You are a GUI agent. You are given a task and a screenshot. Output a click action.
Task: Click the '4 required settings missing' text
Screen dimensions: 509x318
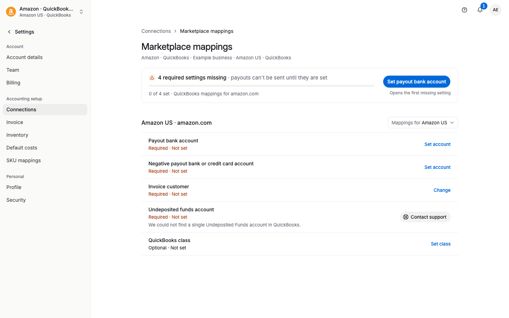(x=192, y=78)
